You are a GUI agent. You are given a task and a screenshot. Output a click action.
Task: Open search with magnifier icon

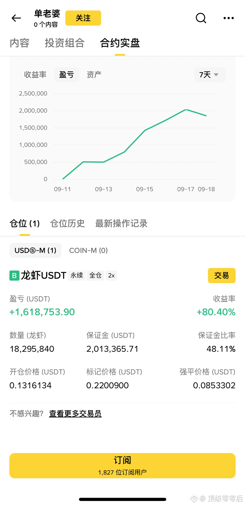coord(201,18)
